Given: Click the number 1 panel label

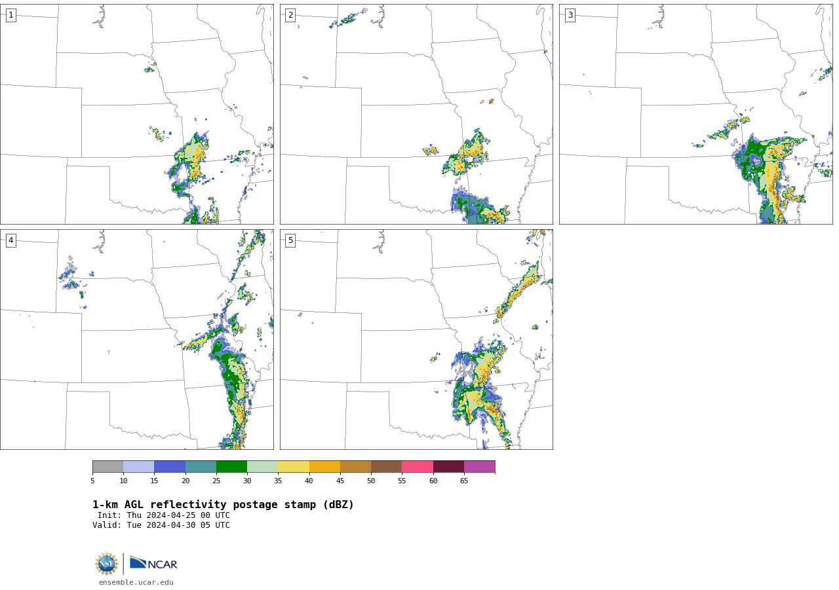Looking at the screenshot, I should (10, 15).
